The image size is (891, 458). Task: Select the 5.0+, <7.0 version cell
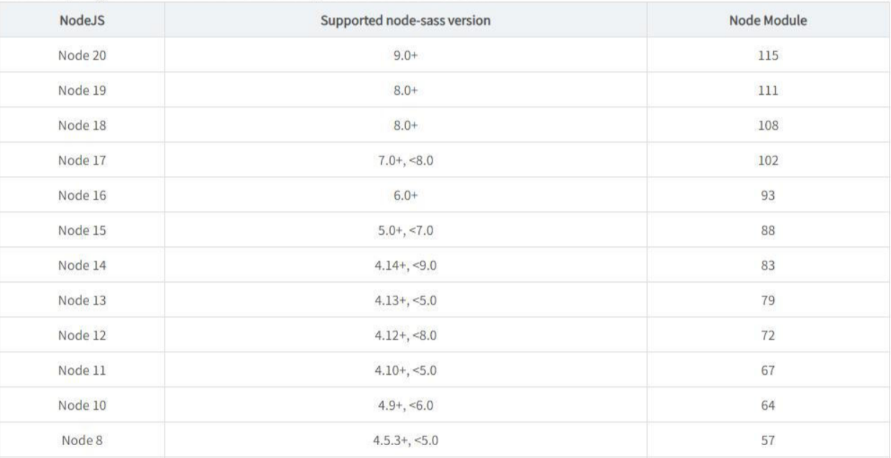(405, 230)
